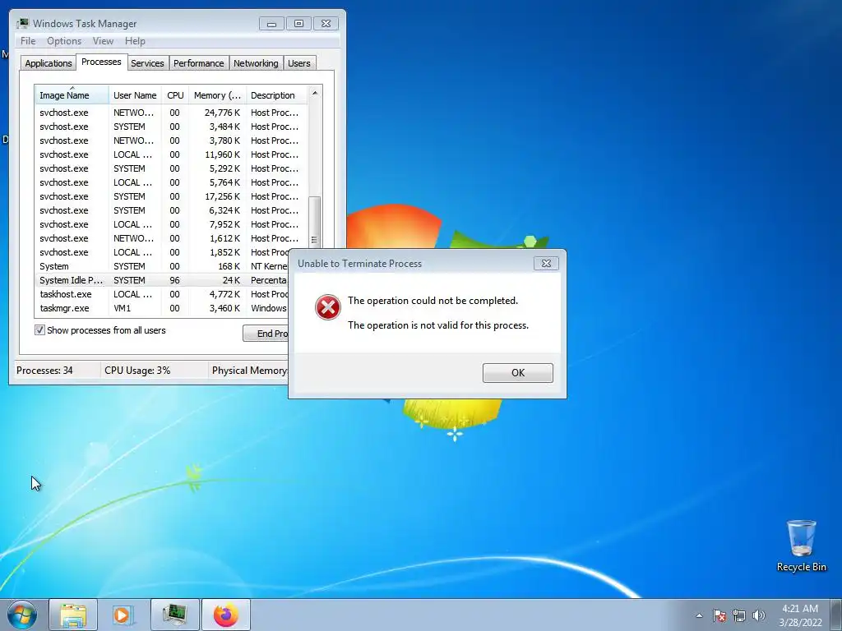842x631 pixels.
Task: Select svchost.exe using 1,612 K memory
Action: pyautogui.click(x=171, y=238)
